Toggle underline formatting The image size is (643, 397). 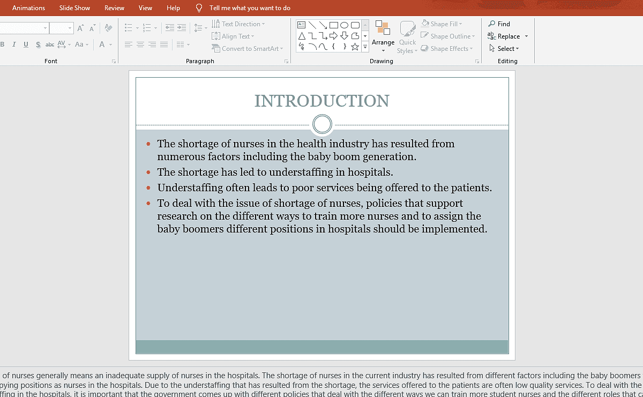coord(26,44)
